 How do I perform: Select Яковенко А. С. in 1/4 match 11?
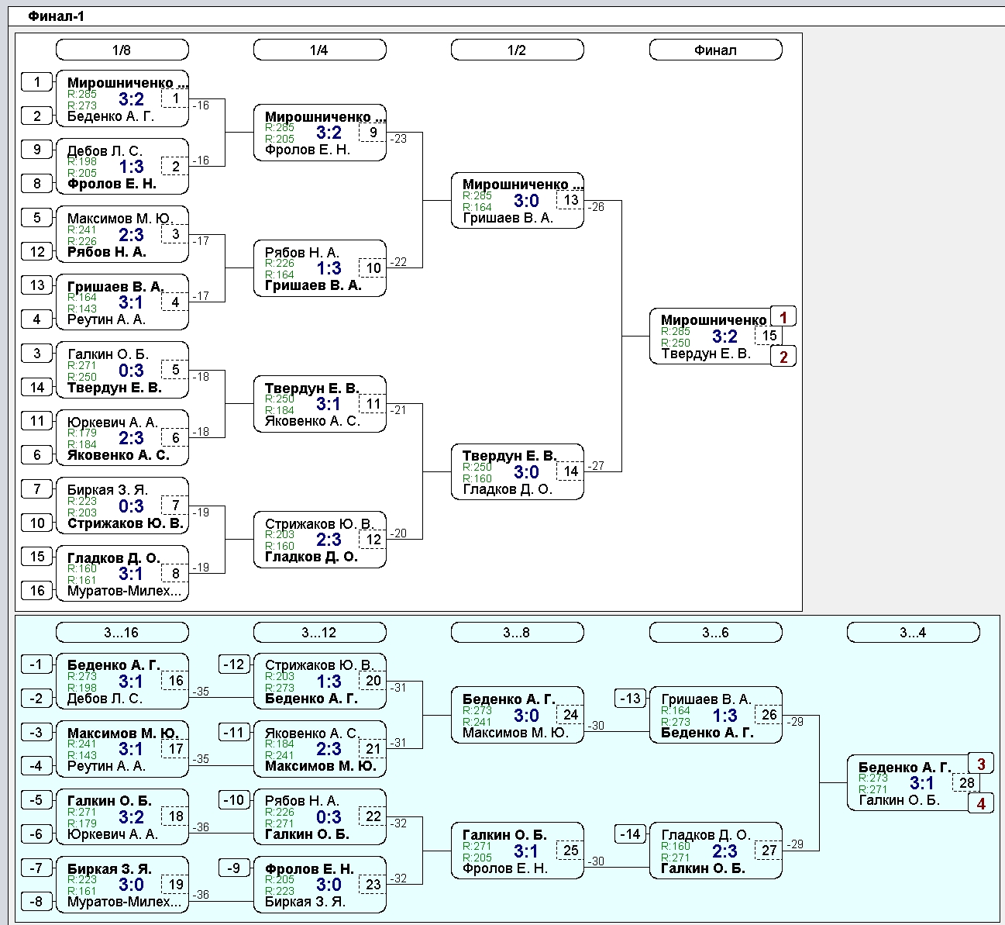point(312,422)
